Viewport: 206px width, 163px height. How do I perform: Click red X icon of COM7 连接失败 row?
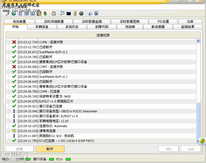pos(14,67)
